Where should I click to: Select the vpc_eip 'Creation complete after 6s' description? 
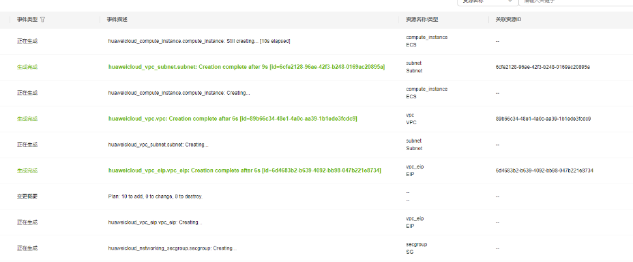pyautogui.click(x=245, y=171)
